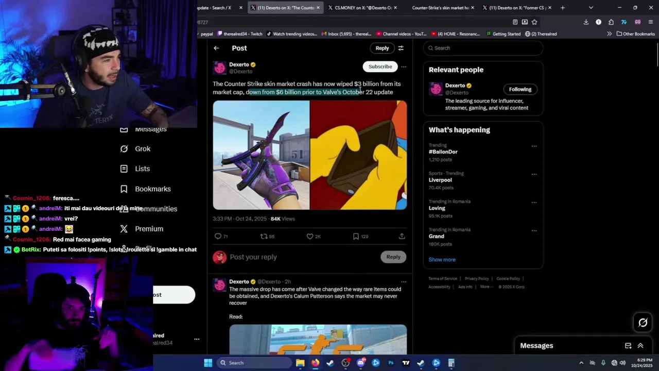Open options dots for Grand trend
Viewport: 659px width, 371px height.
tap(534, 230)
